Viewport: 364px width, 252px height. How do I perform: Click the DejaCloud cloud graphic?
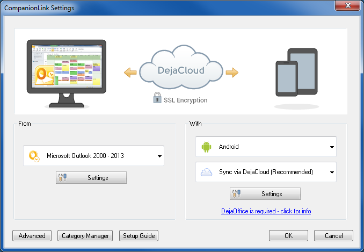(181, 67)
